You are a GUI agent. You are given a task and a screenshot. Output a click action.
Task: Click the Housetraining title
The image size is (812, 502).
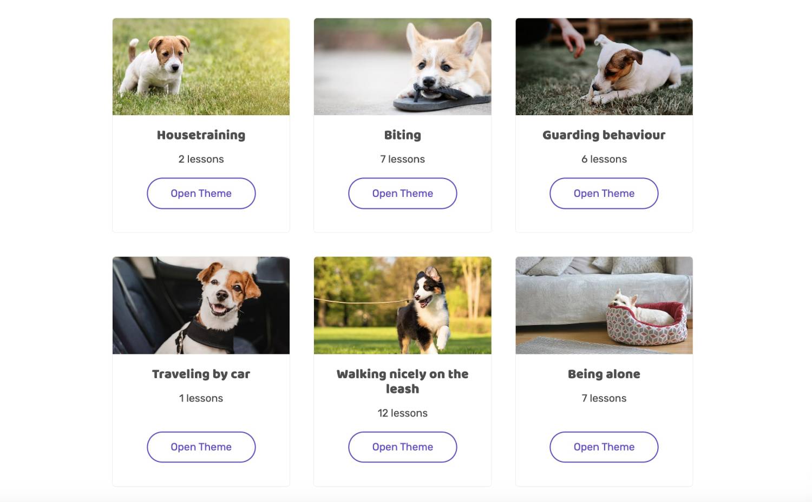[201, 135]
